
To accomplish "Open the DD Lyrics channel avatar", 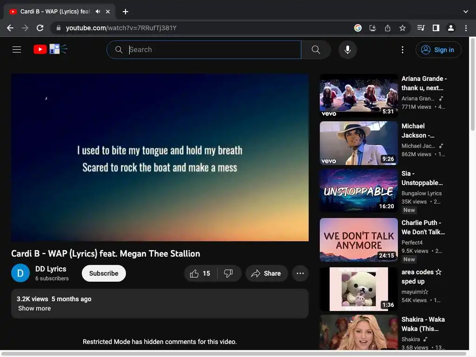I will [20, 273].
